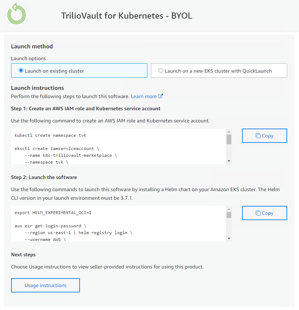
Task: Open Usage instructions
Action: point(46,285)
